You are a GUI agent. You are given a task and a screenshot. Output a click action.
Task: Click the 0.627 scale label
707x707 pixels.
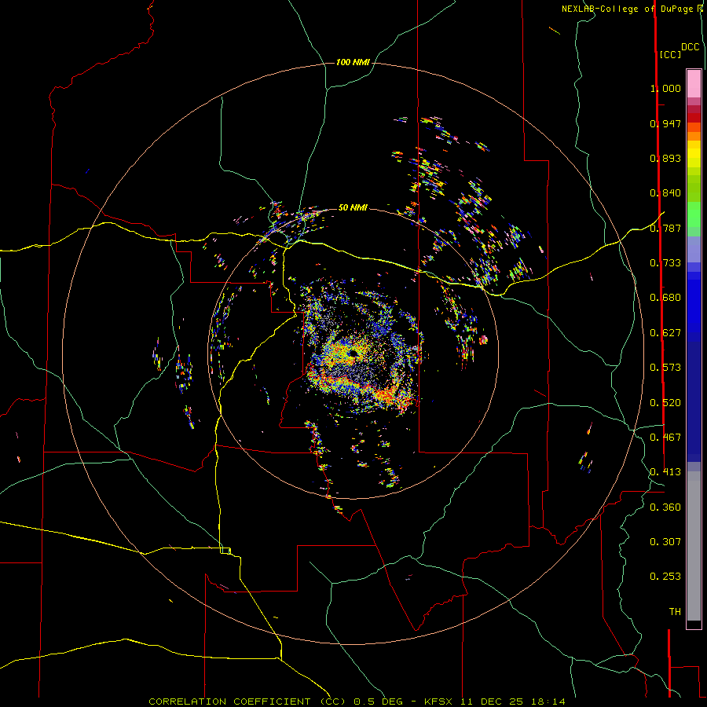[665, 333]
